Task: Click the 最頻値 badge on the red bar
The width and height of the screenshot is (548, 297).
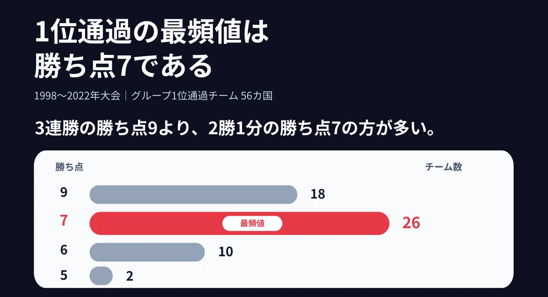Action: click(x=252, y=223)
